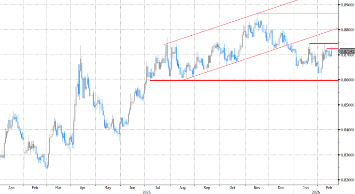This screenshot has width=355, height=194.
Task: Click the Sep month label on time axis
Action: click(207, 186)
